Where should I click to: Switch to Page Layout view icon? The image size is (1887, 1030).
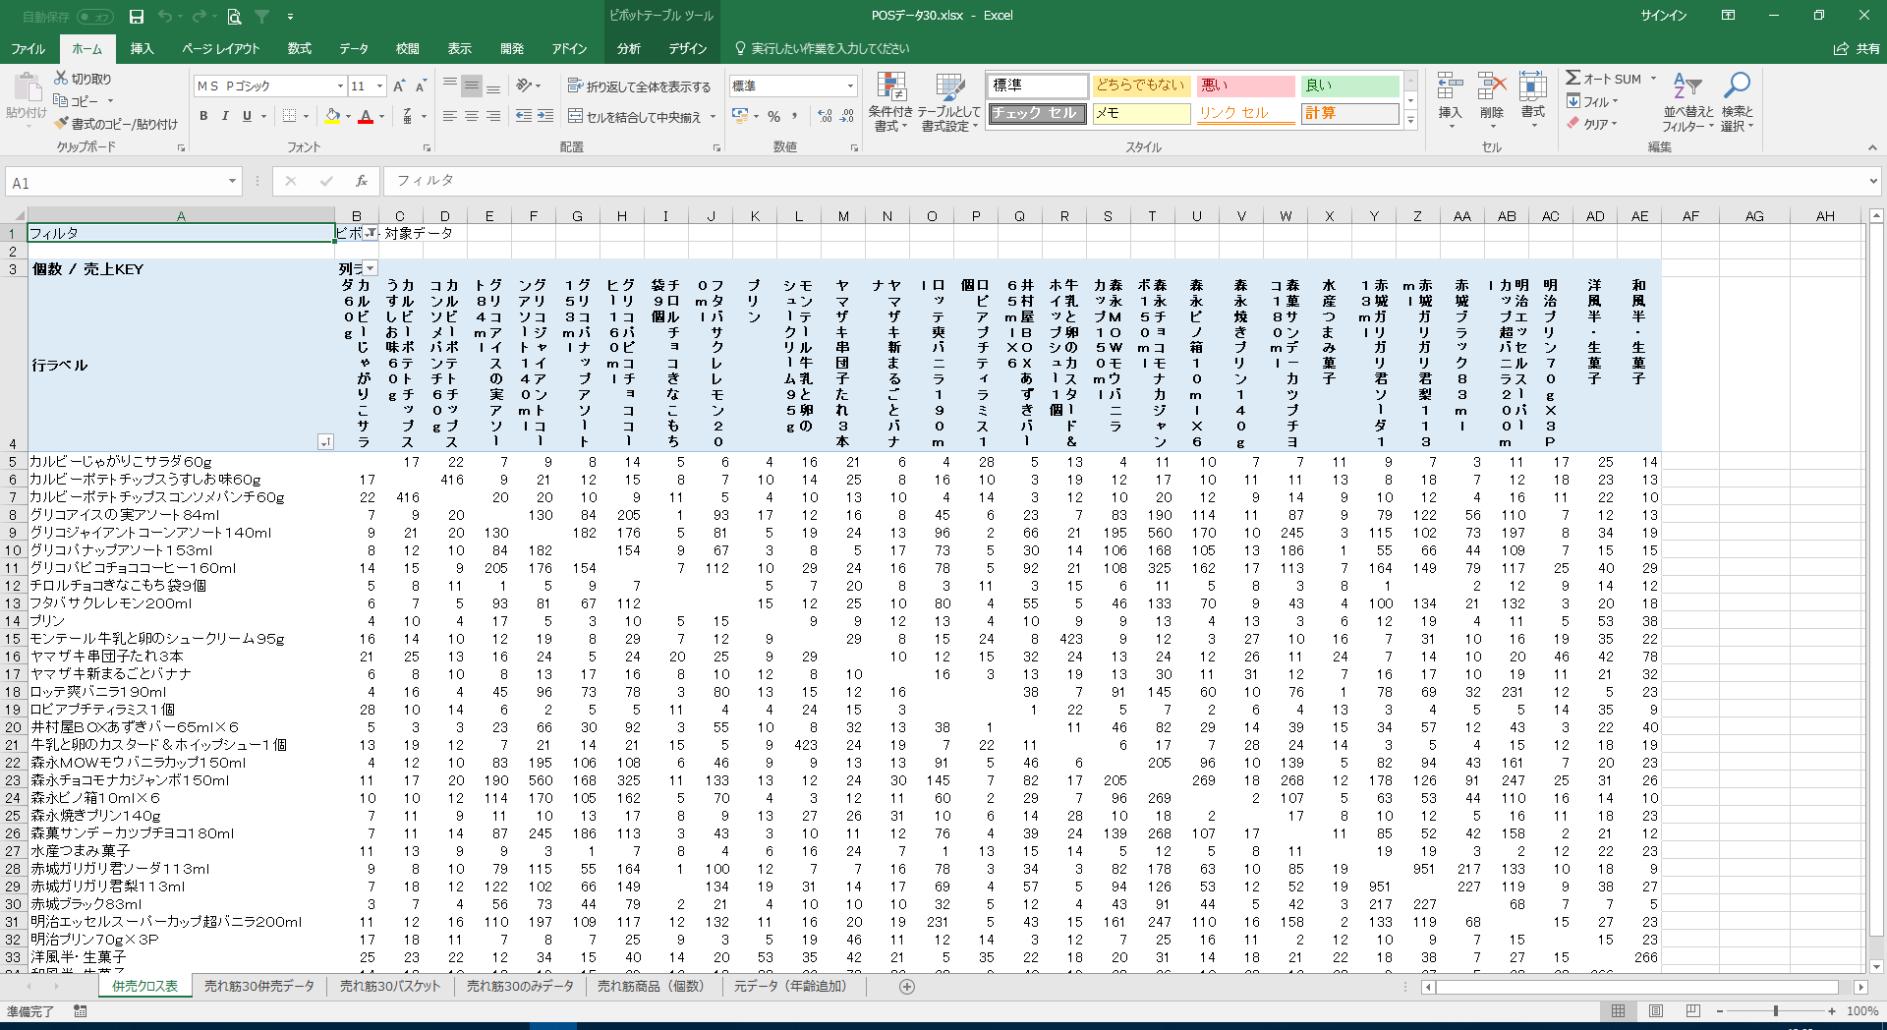click(x=1656, y=1010)
